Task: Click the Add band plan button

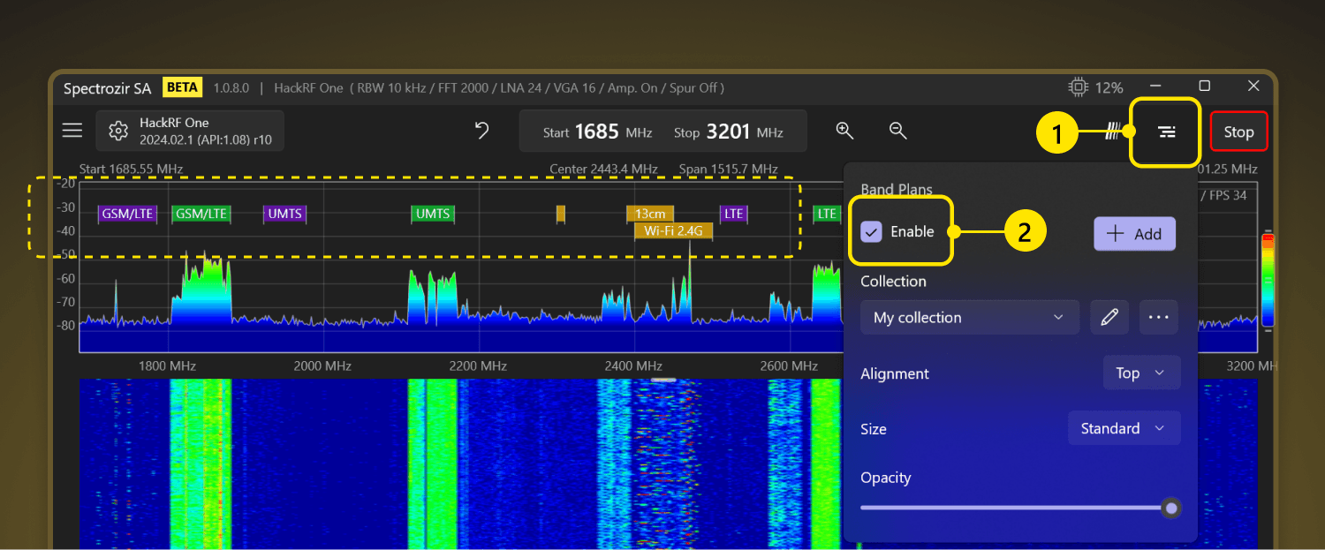Action: 1134,234
